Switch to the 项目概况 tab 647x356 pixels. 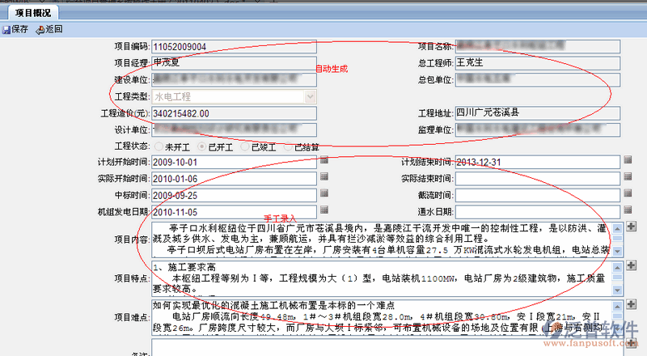pos(33,13)
